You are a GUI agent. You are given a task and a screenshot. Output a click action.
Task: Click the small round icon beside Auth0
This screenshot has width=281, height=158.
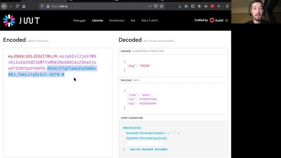tap(227, 21)
